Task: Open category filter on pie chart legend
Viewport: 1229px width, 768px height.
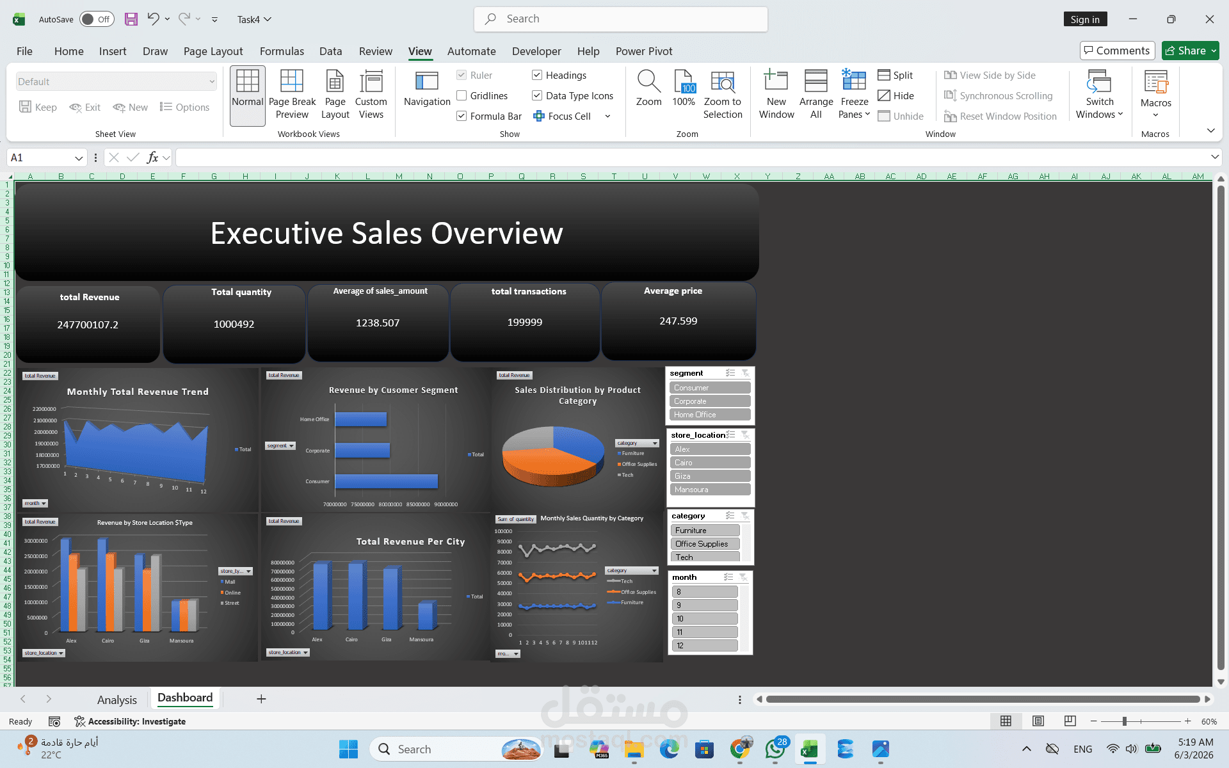Action: click(x=638, y=443)
